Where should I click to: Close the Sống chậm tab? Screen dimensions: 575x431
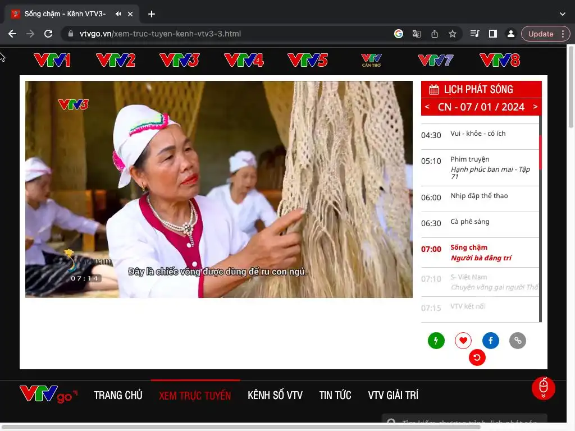(130, 14)
